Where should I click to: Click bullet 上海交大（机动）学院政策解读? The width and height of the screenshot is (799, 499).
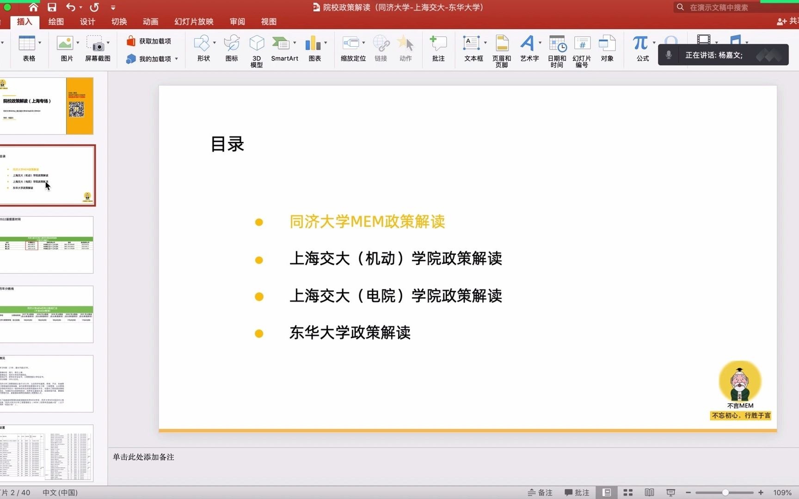tap(396, 259)
